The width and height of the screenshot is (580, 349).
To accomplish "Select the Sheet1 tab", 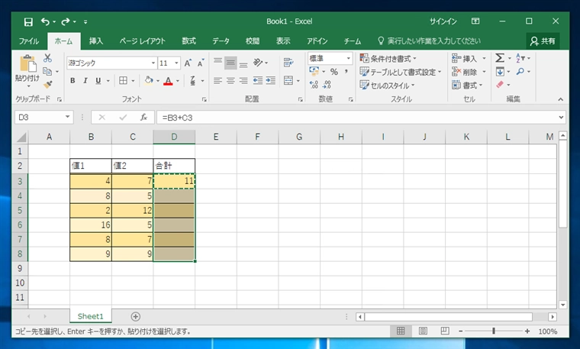I will [x=90, y=316].
